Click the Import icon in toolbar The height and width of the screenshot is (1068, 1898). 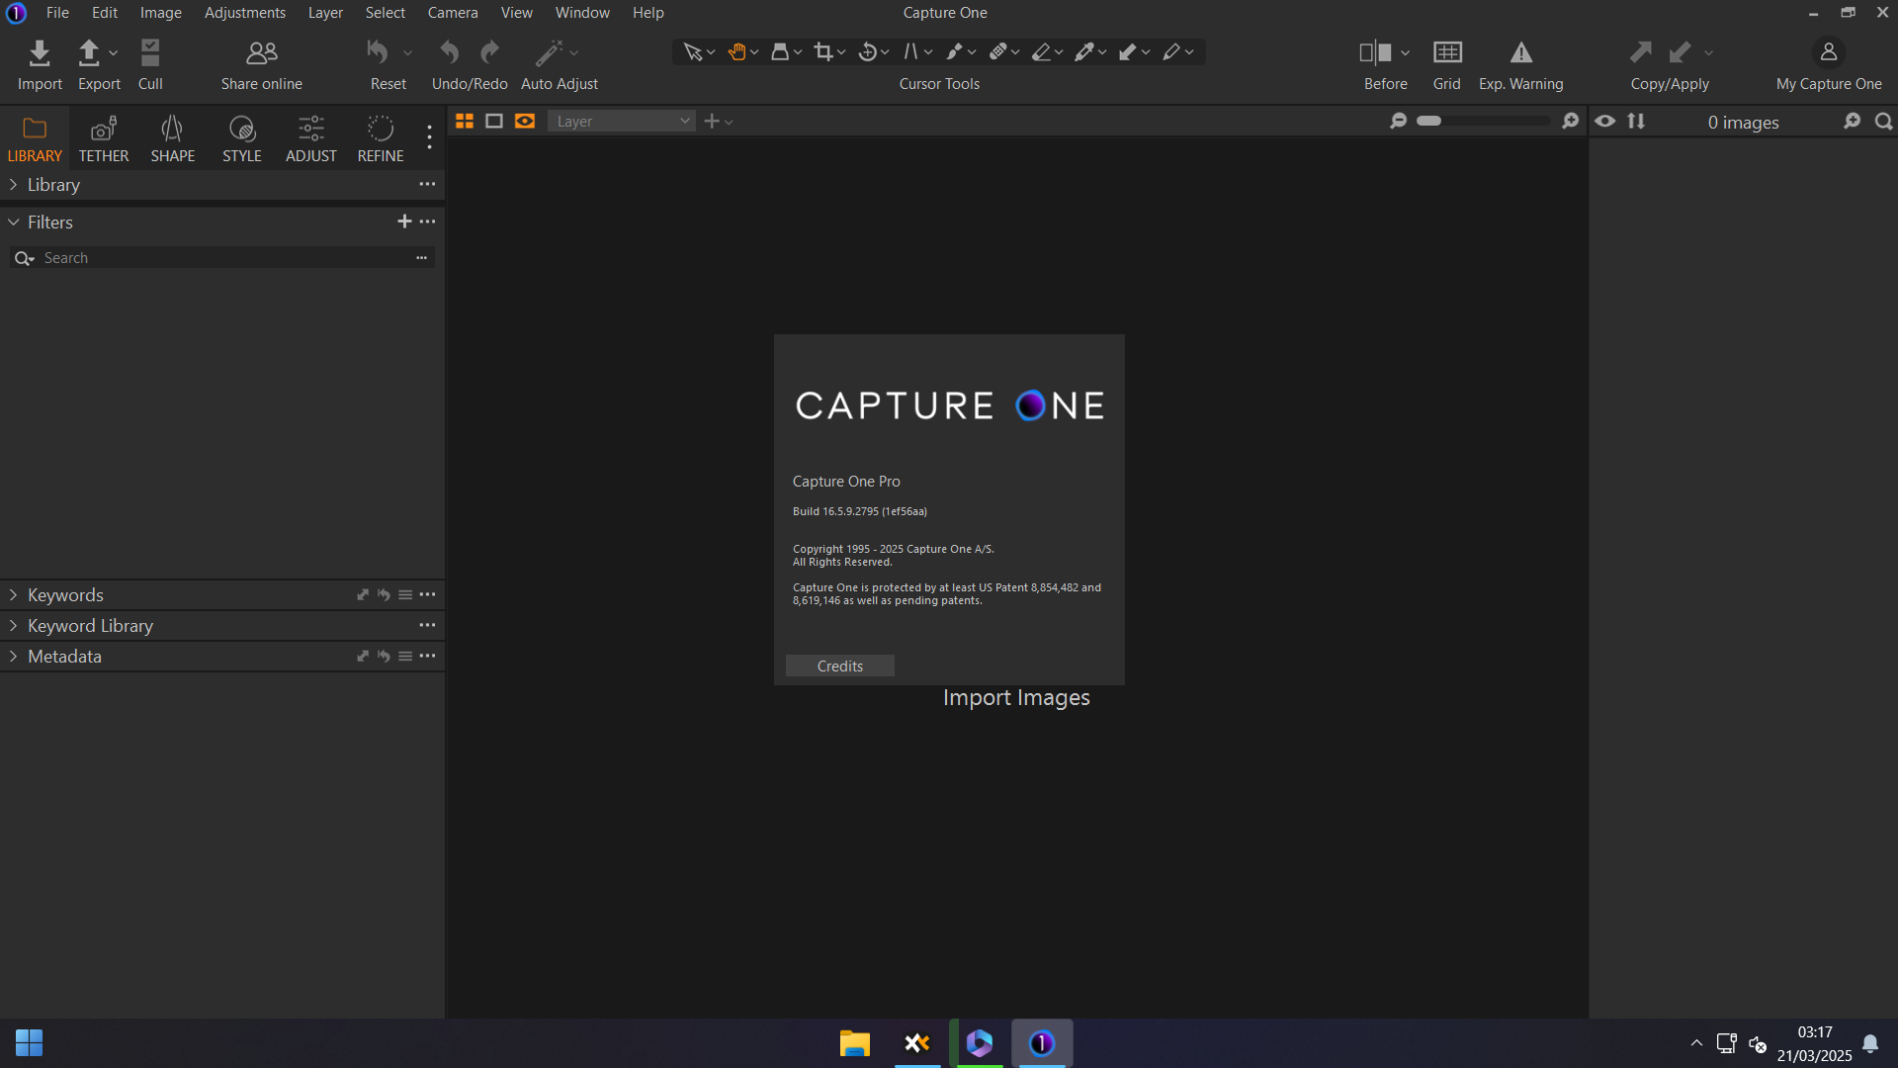click(x=40, y=52)
